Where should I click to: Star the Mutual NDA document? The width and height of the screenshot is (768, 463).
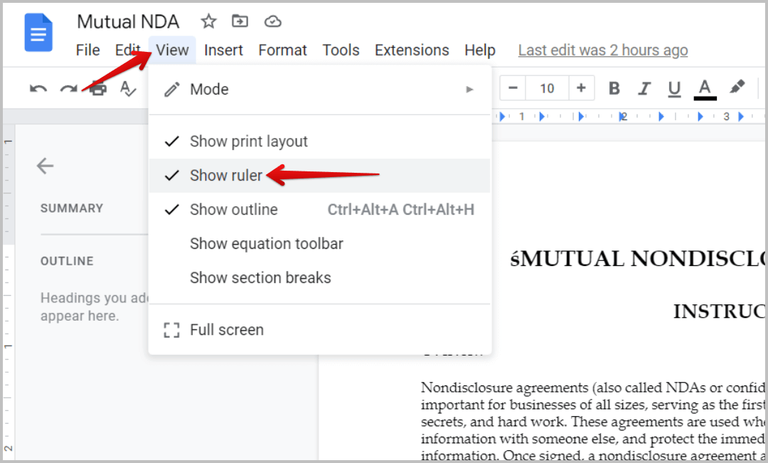click(x=208, y=21)
